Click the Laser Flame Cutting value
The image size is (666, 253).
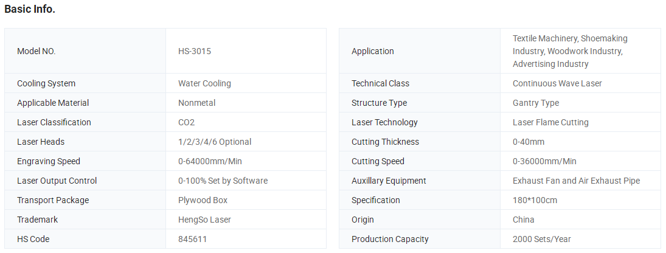pyautogui.click(x=550, y=123)
